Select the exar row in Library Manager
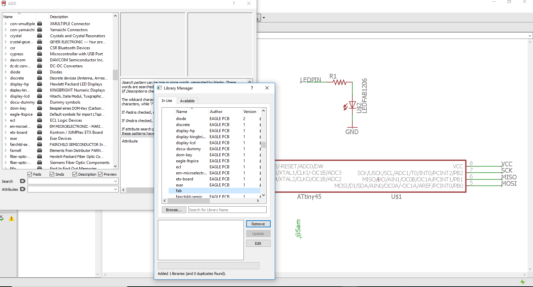Viewport: 533px width, 287px height. coord(215,185)
